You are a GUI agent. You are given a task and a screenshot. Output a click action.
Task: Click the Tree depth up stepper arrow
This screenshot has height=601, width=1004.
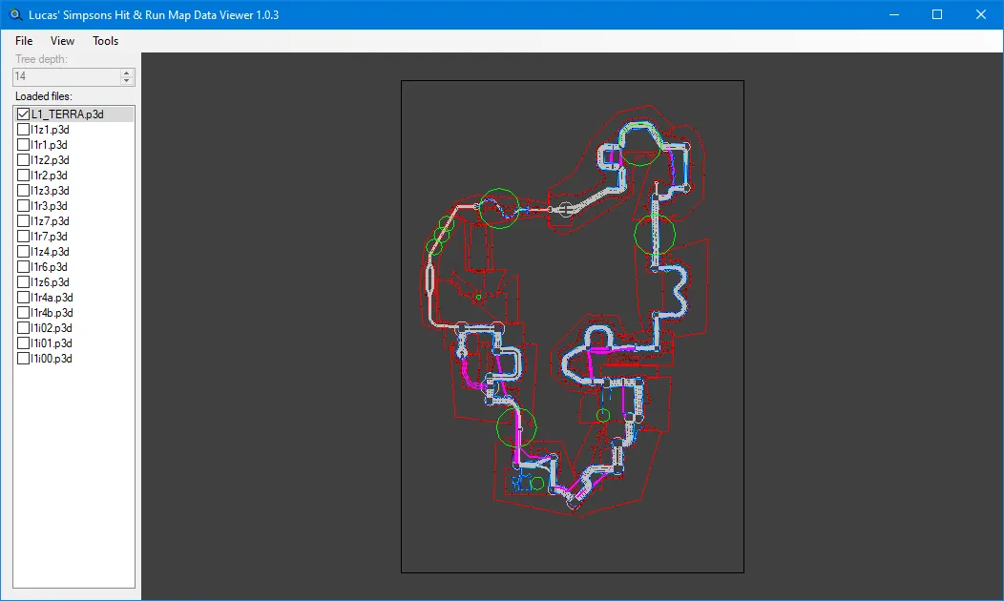(x=125, y=73)
